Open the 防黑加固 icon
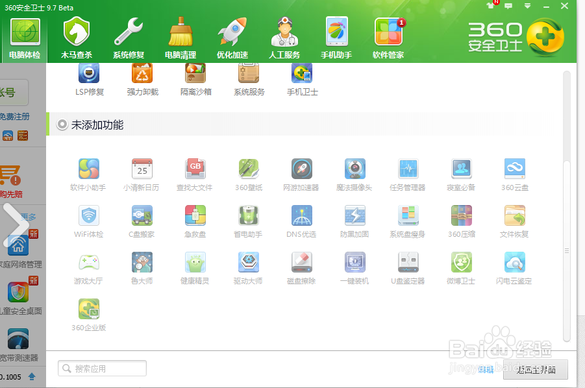 (355, 215)
